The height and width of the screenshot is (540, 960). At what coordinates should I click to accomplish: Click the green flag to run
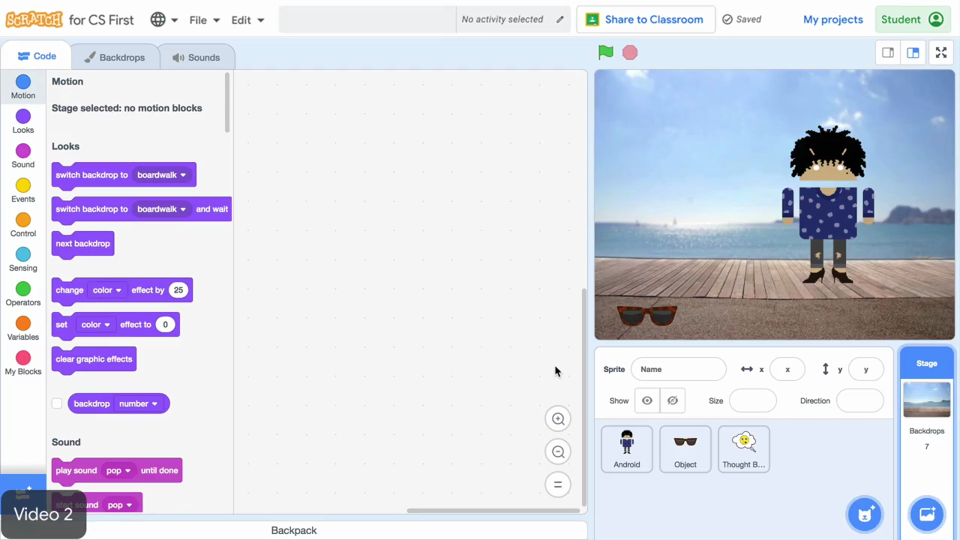[605, 52]
